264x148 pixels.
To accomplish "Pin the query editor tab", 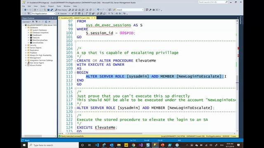I will pos(92,18).
